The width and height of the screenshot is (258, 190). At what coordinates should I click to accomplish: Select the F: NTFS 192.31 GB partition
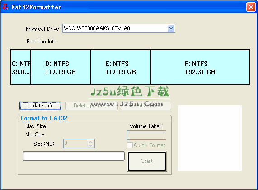click(200, 67)
